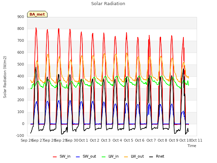Viewport: 217px width, 163px height.
Task: Click the Oct 3 x-axis tick label
Action: [106, 140]
